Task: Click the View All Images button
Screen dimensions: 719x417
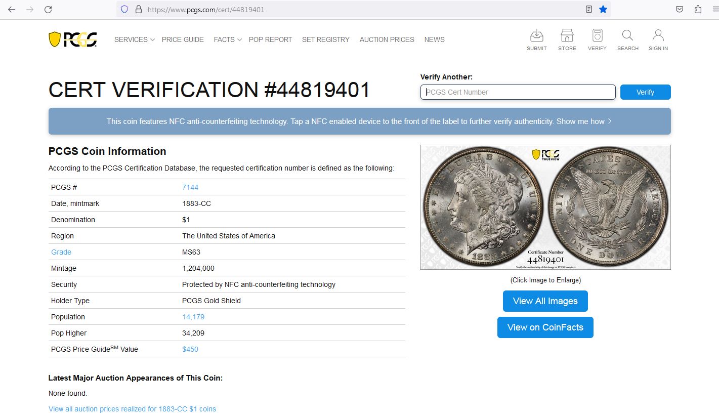Action: coord(545,301)
